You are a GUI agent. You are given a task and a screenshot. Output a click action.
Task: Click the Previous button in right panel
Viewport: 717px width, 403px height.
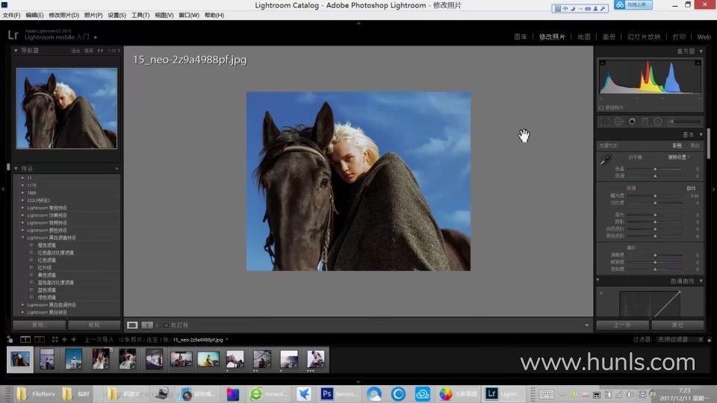[622, 325]
